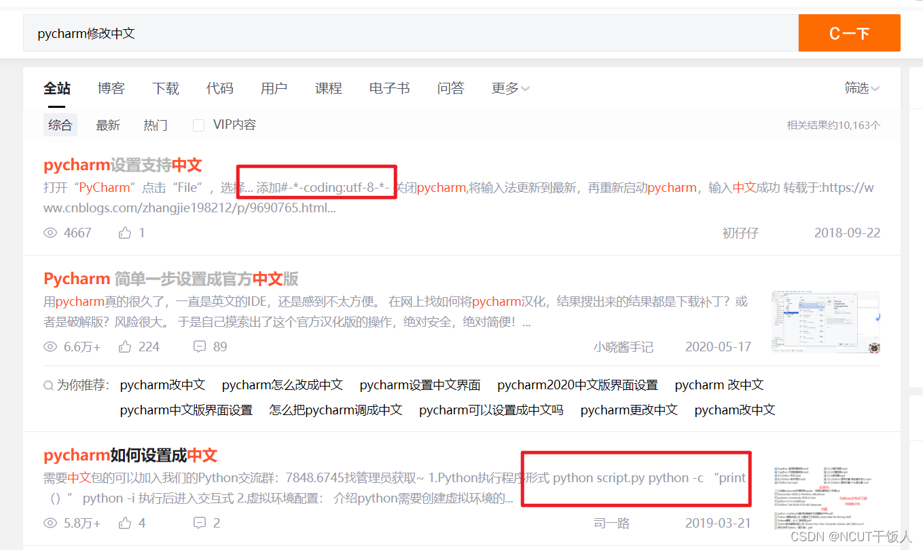Click the date 2018-09-22
Image resolution: width=923 pixels, height=550 pixels.
pos(848,233)
